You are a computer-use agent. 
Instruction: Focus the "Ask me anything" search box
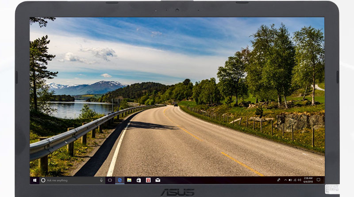(72, 180)
